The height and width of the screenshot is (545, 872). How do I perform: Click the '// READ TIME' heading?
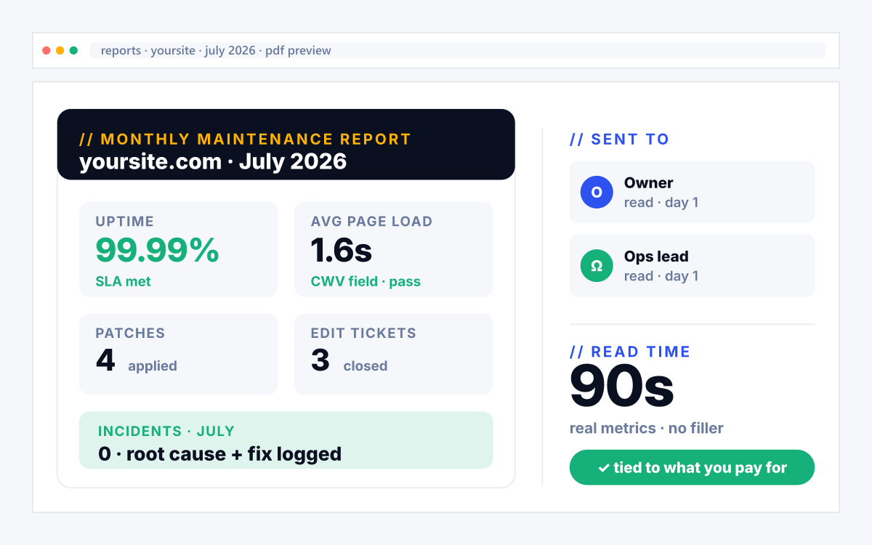click(630, 352)
